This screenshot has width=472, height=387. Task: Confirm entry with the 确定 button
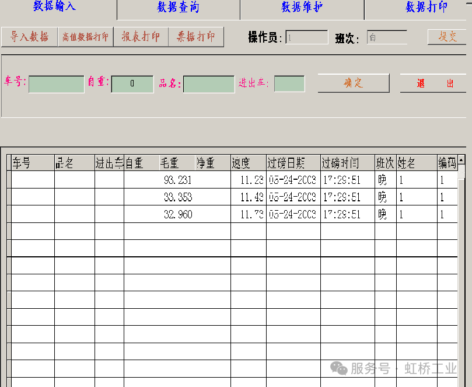[353, 83]
